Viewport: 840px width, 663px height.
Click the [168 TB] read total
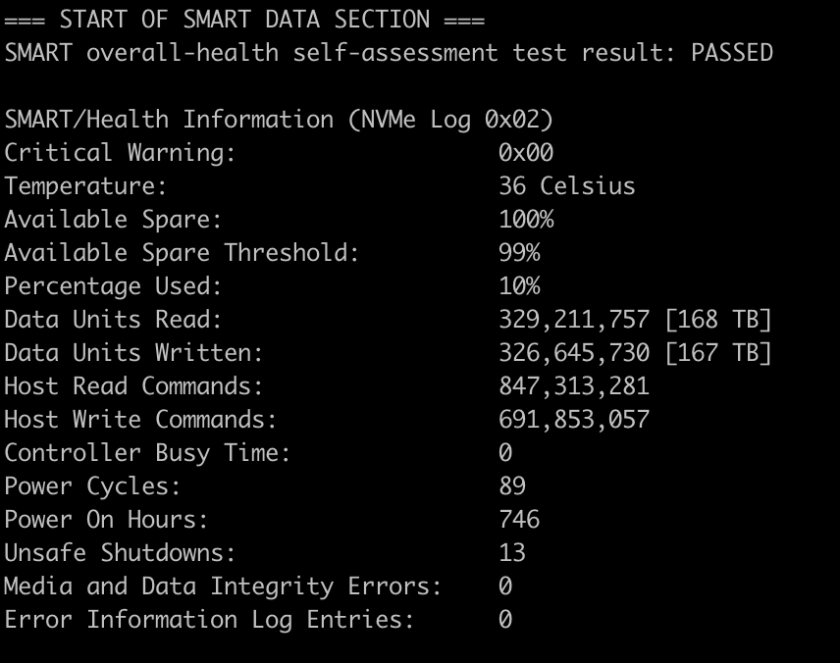(718, 319)
